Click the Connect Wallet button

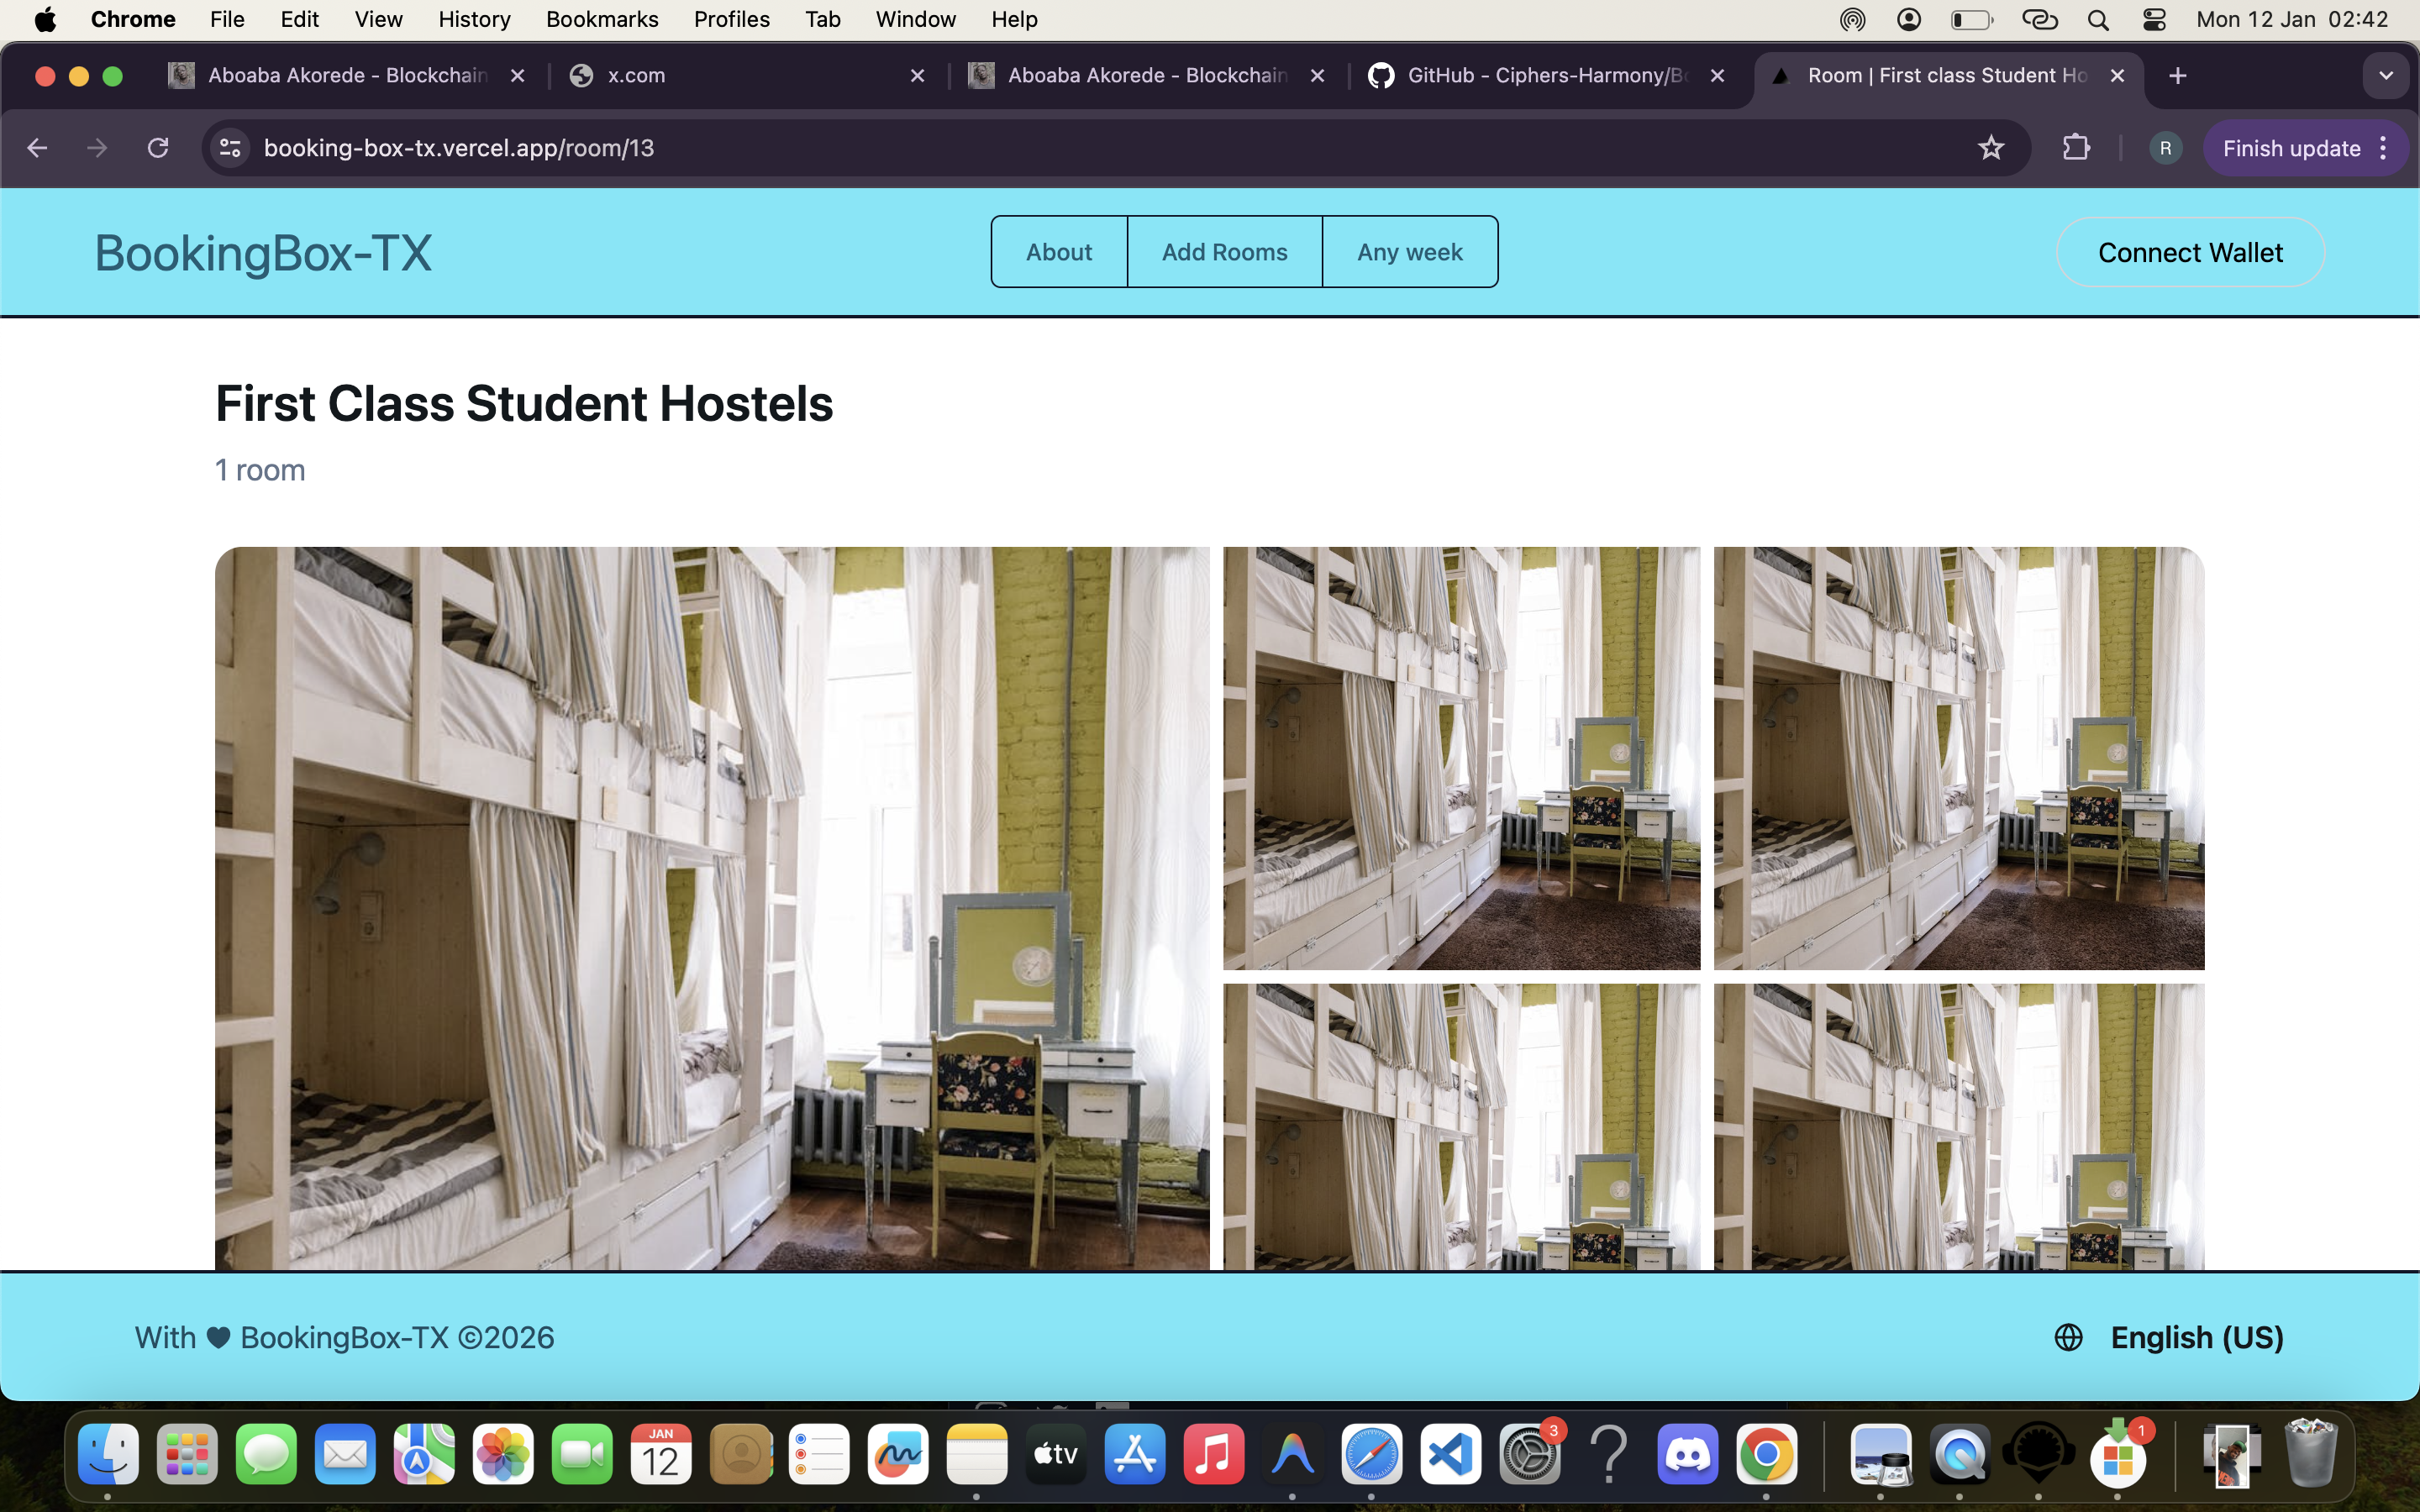tap(2189, 252)
